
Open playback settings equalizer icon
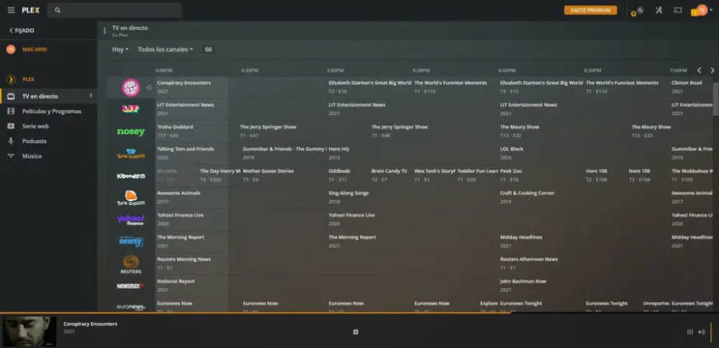pos(690,332)
